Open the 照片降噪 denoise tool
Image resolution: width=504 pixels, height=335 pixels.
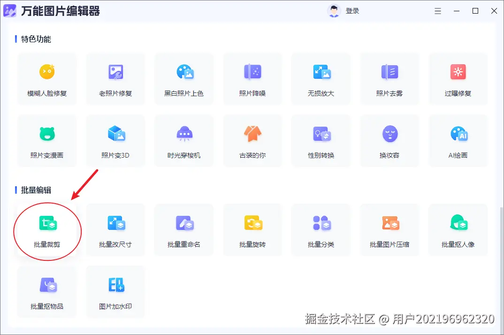(252, 79)
